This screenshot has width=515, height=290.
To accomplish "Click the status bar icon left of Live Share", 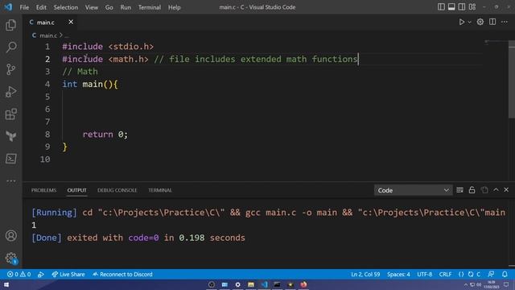I will point(41,274).
